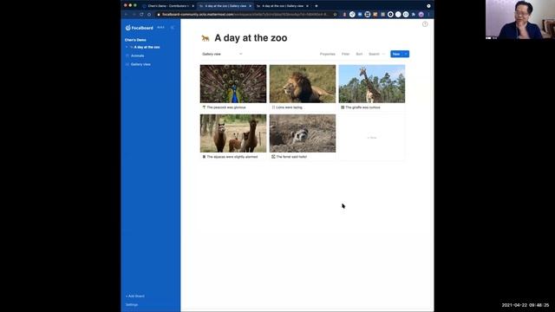Open the options menu next to Search

click(383, 54)
